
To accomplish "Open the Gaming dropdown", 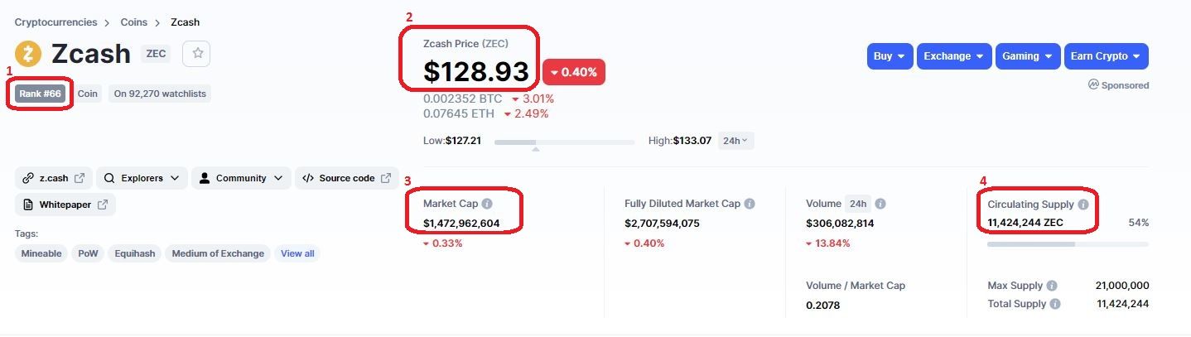I will 1028,56.
